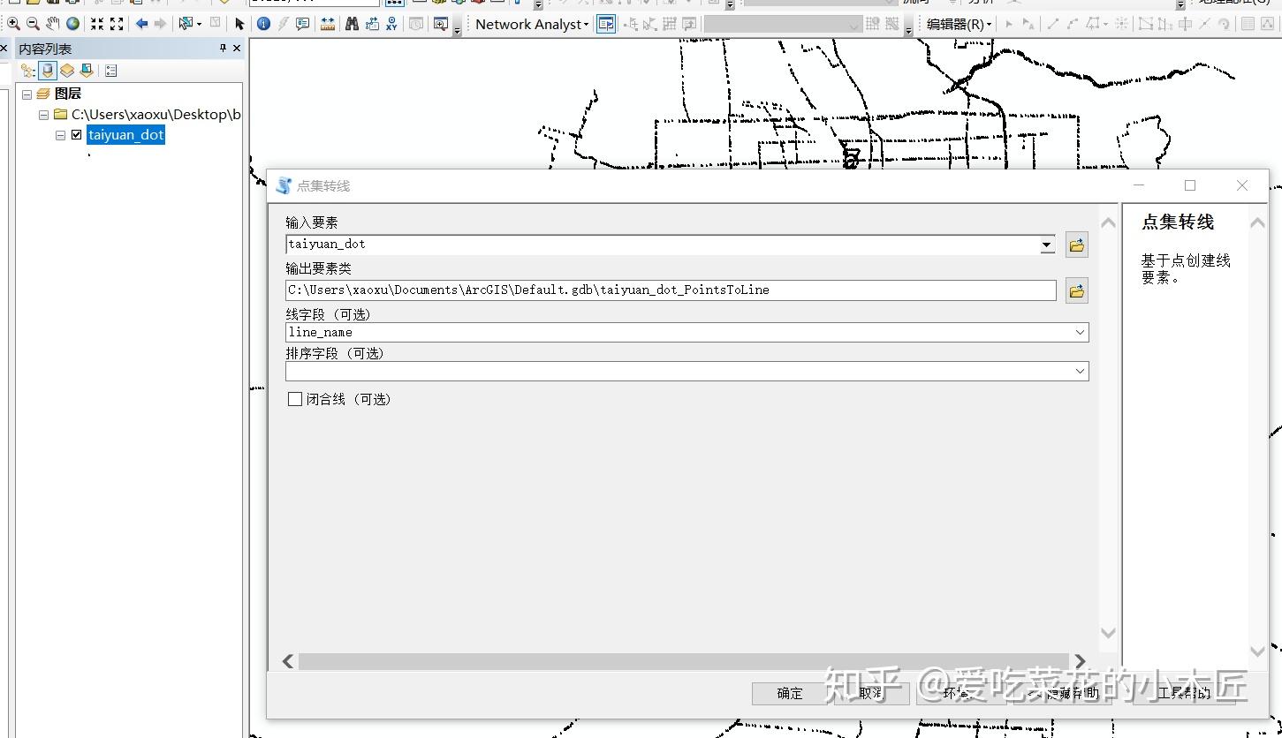Open the Find tool
This screenshot has height=738, width=1282.
click(x=352, y=23)
